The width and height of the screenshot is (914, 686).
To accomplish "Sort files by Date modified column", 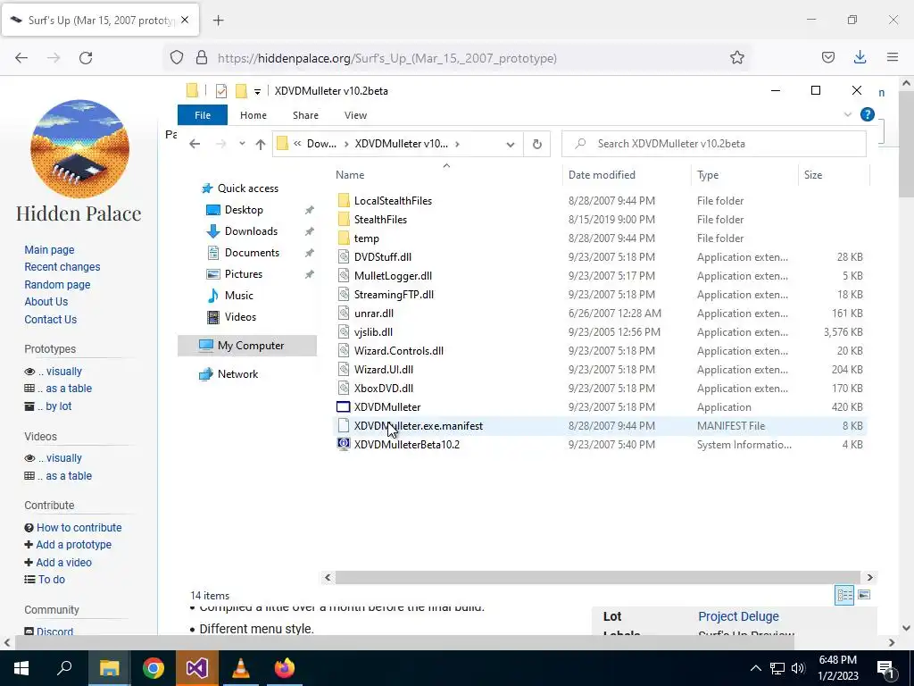I will pyautogui.click(x=602, y=175).
